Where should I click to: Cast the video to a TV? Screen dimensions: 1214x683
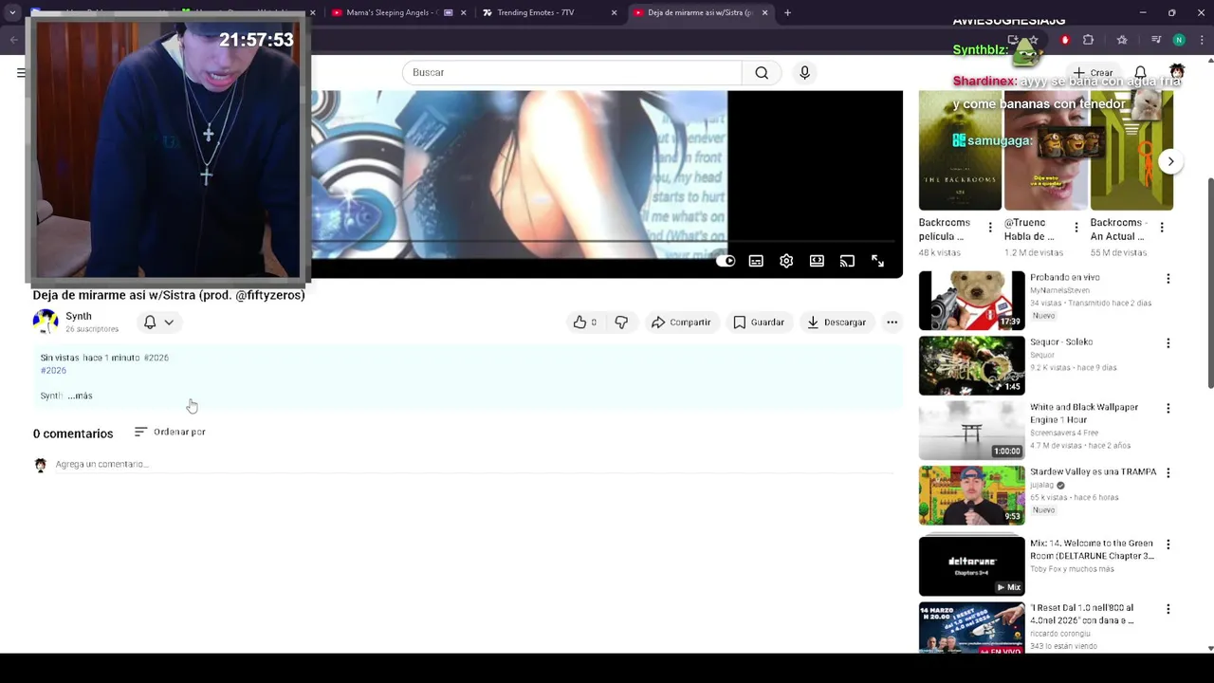click(847, 261)
